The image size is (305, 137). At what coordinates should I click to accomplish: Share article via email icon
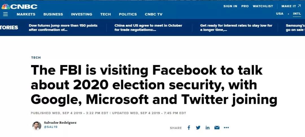(x=217, y=127)
